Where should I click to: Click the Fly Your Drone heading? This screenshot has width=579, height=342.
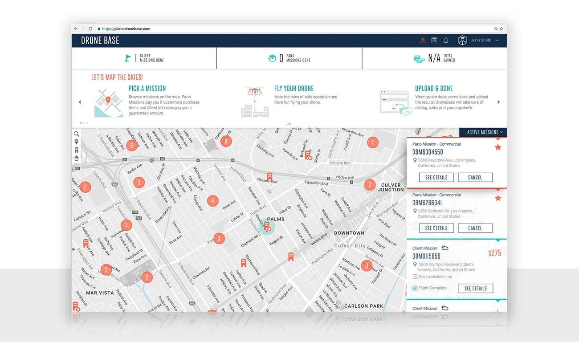click(294, 89)
